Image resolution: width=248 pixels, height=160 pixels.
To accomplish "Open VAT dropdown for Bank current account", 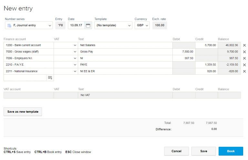I will click(x=75, y=45).
